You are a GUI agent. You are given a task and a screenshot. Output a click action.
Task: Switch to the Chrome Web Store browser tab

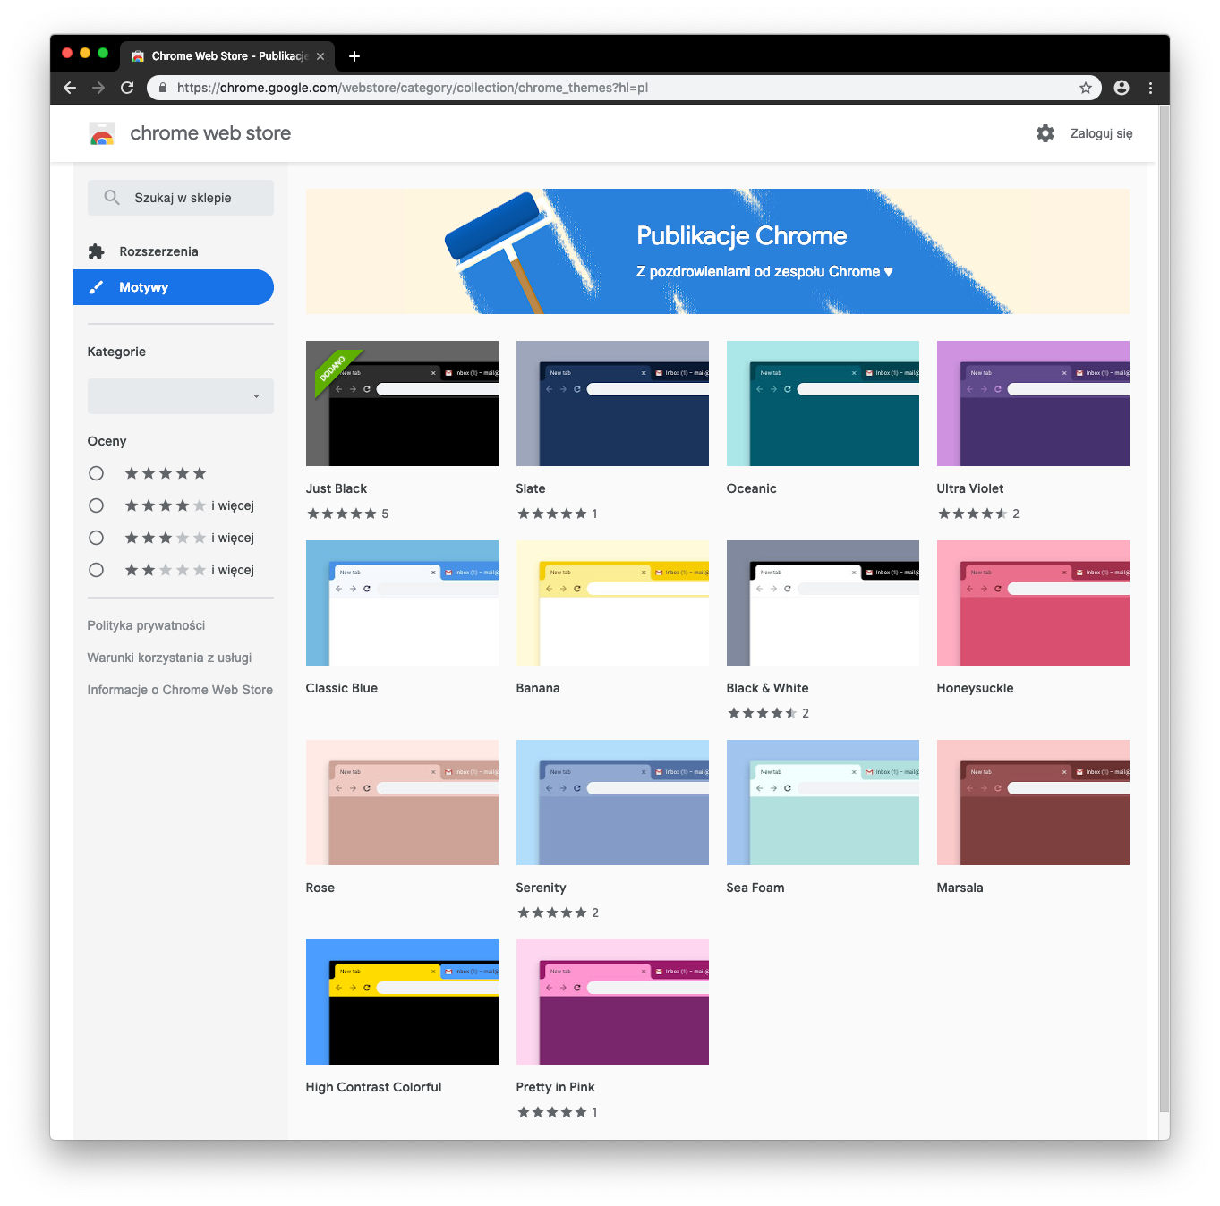click(227, 56)
